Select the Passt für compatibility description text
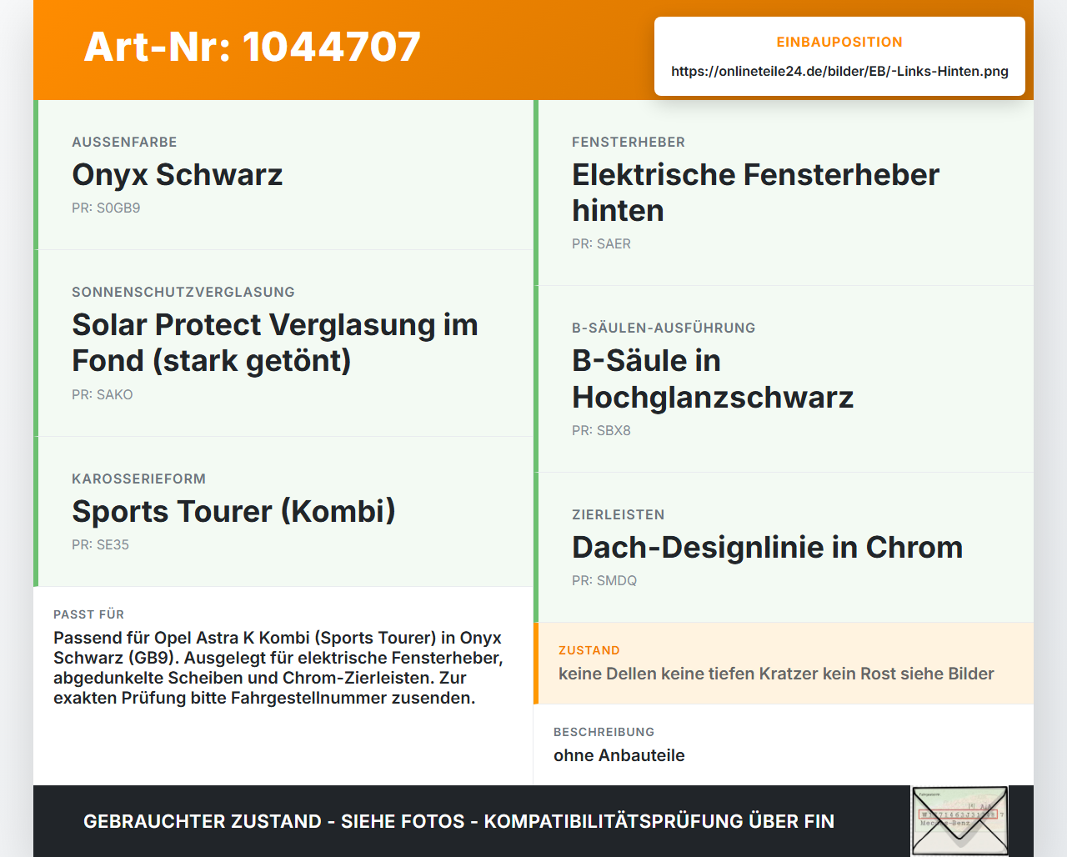This screenshot has width=1067, height=857. click(x=279, y=668)
